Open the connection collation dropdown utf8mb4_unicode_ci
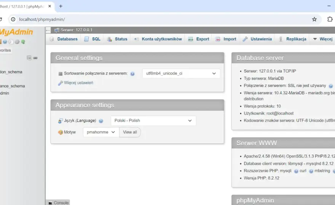 181,73
